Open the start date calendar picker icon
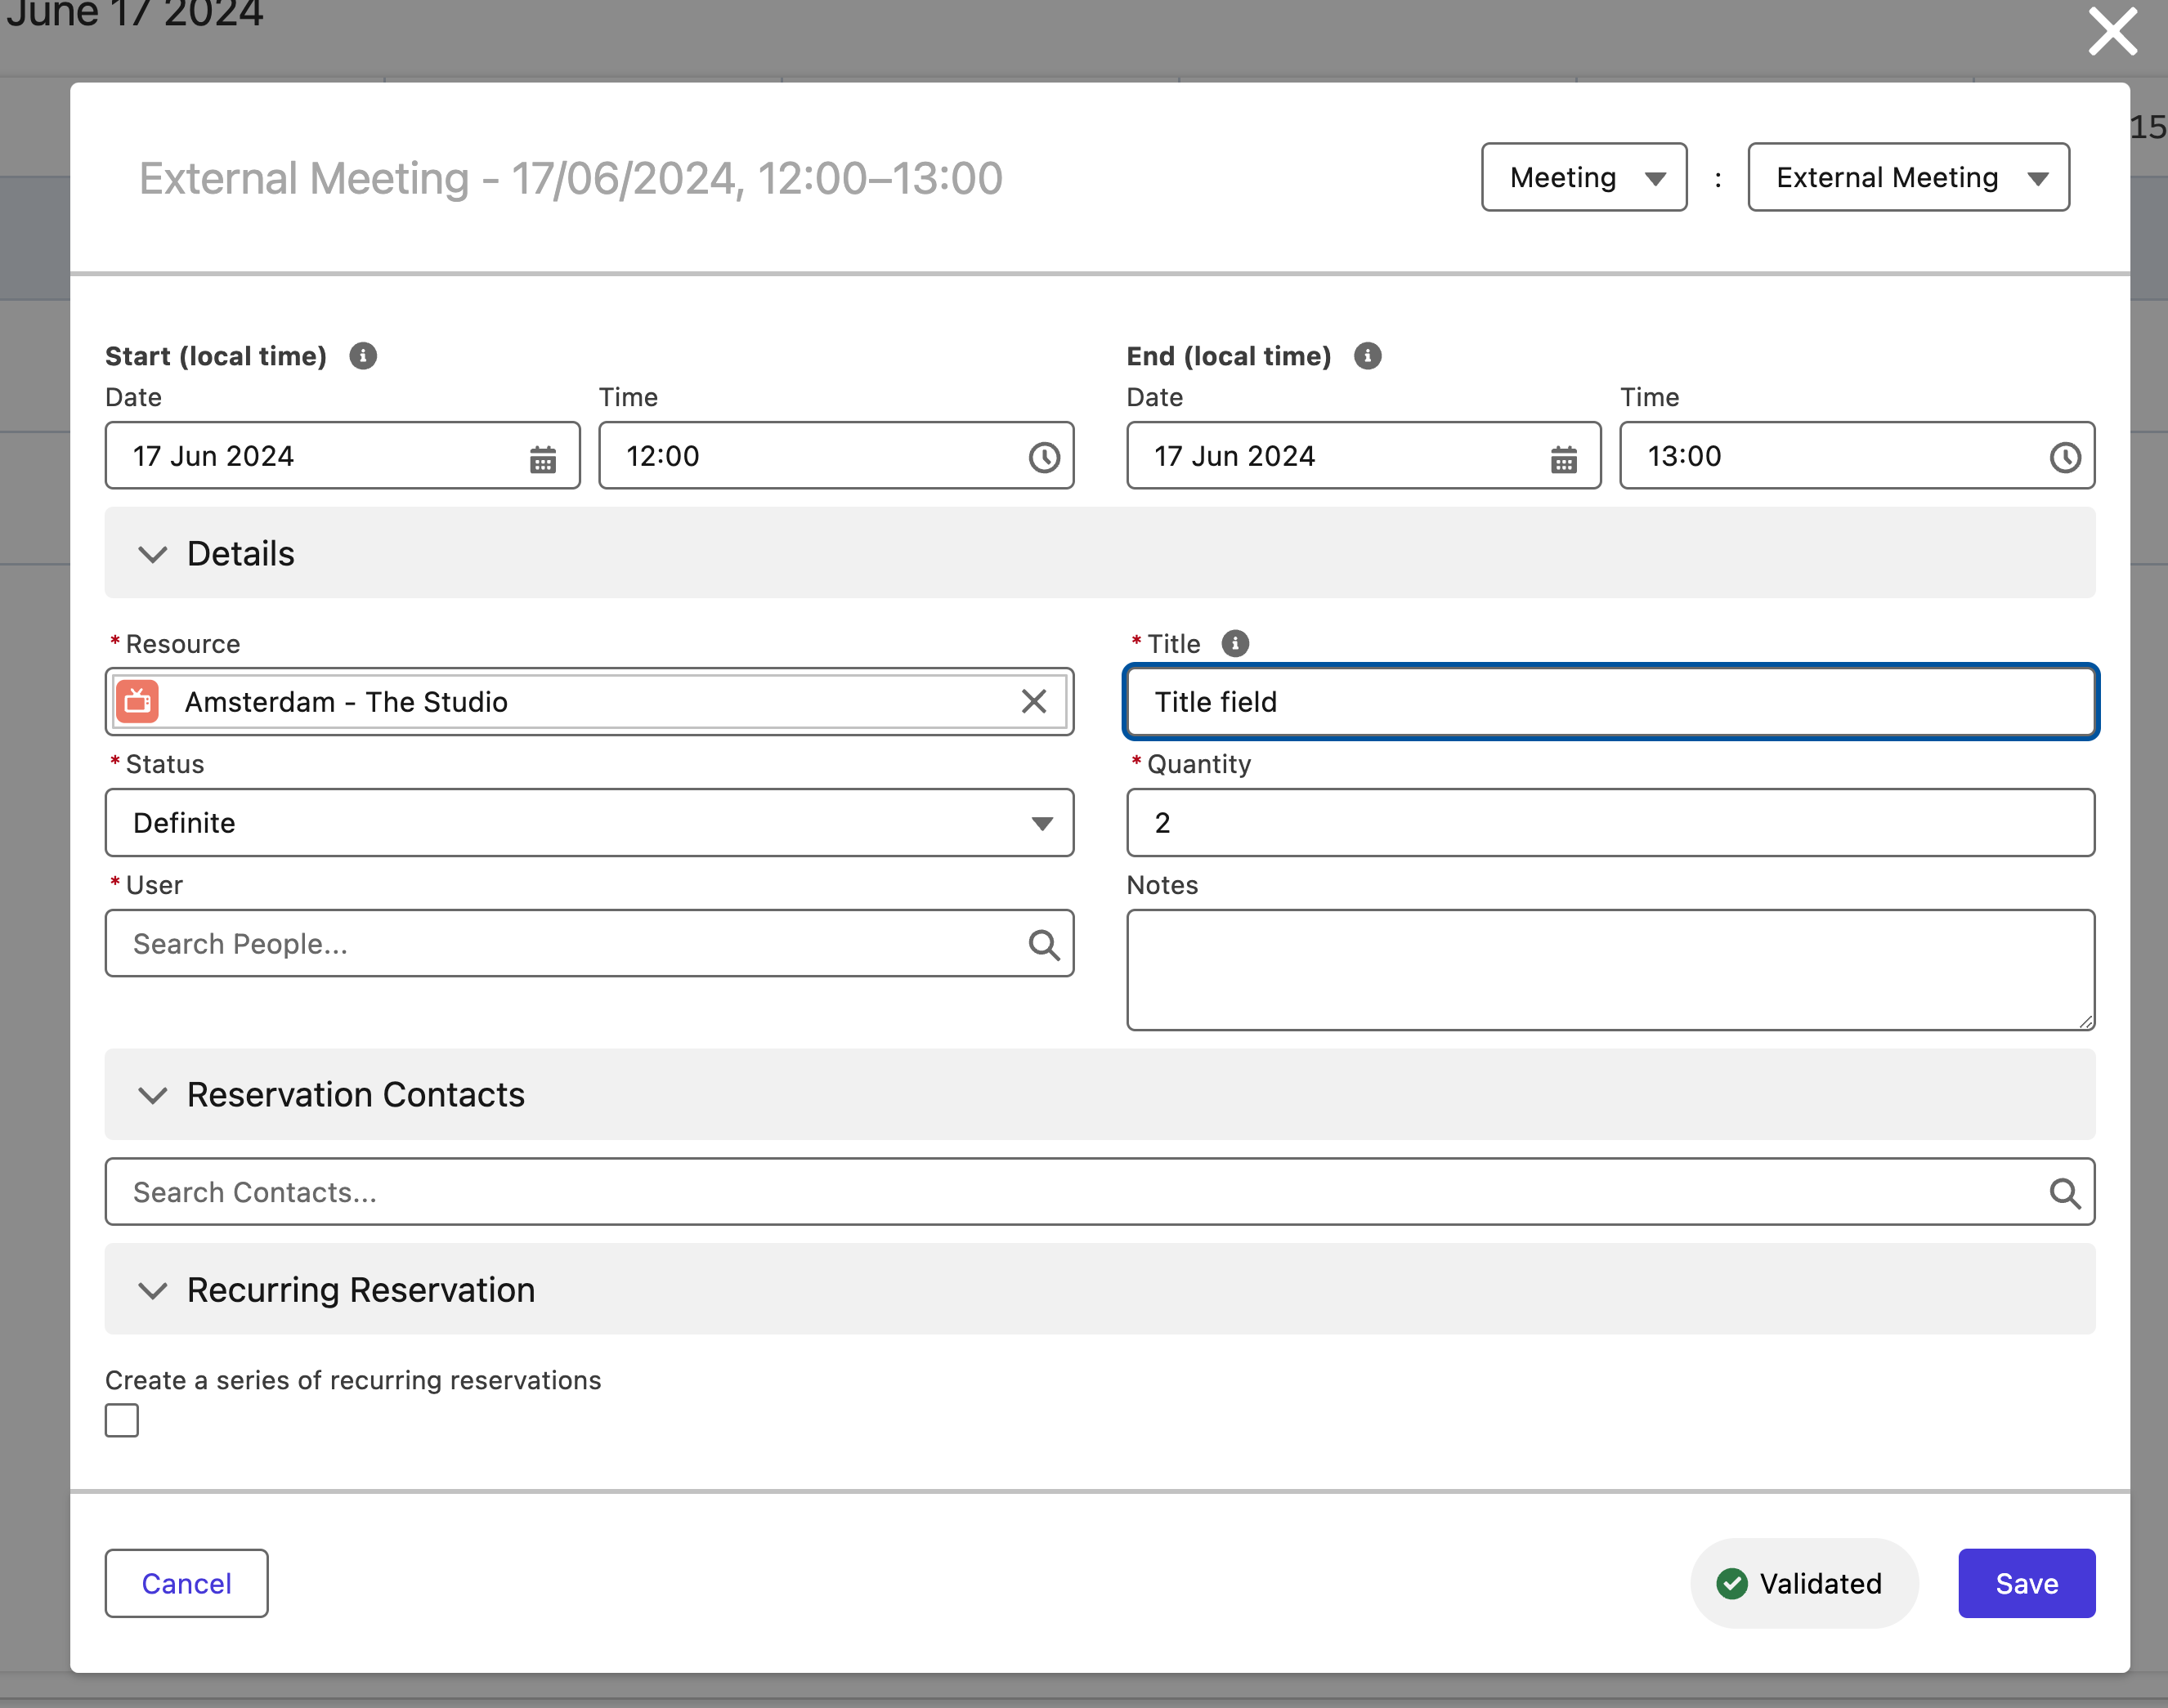This screenshot has height=1708, width=2168. [x=542, y=459]
